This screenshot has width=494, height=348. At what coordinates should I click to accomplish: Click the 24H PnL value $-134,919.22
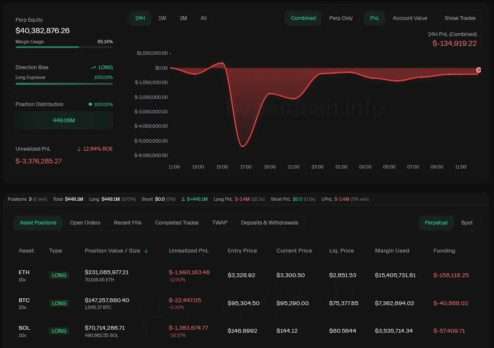(x=454, y=43)
